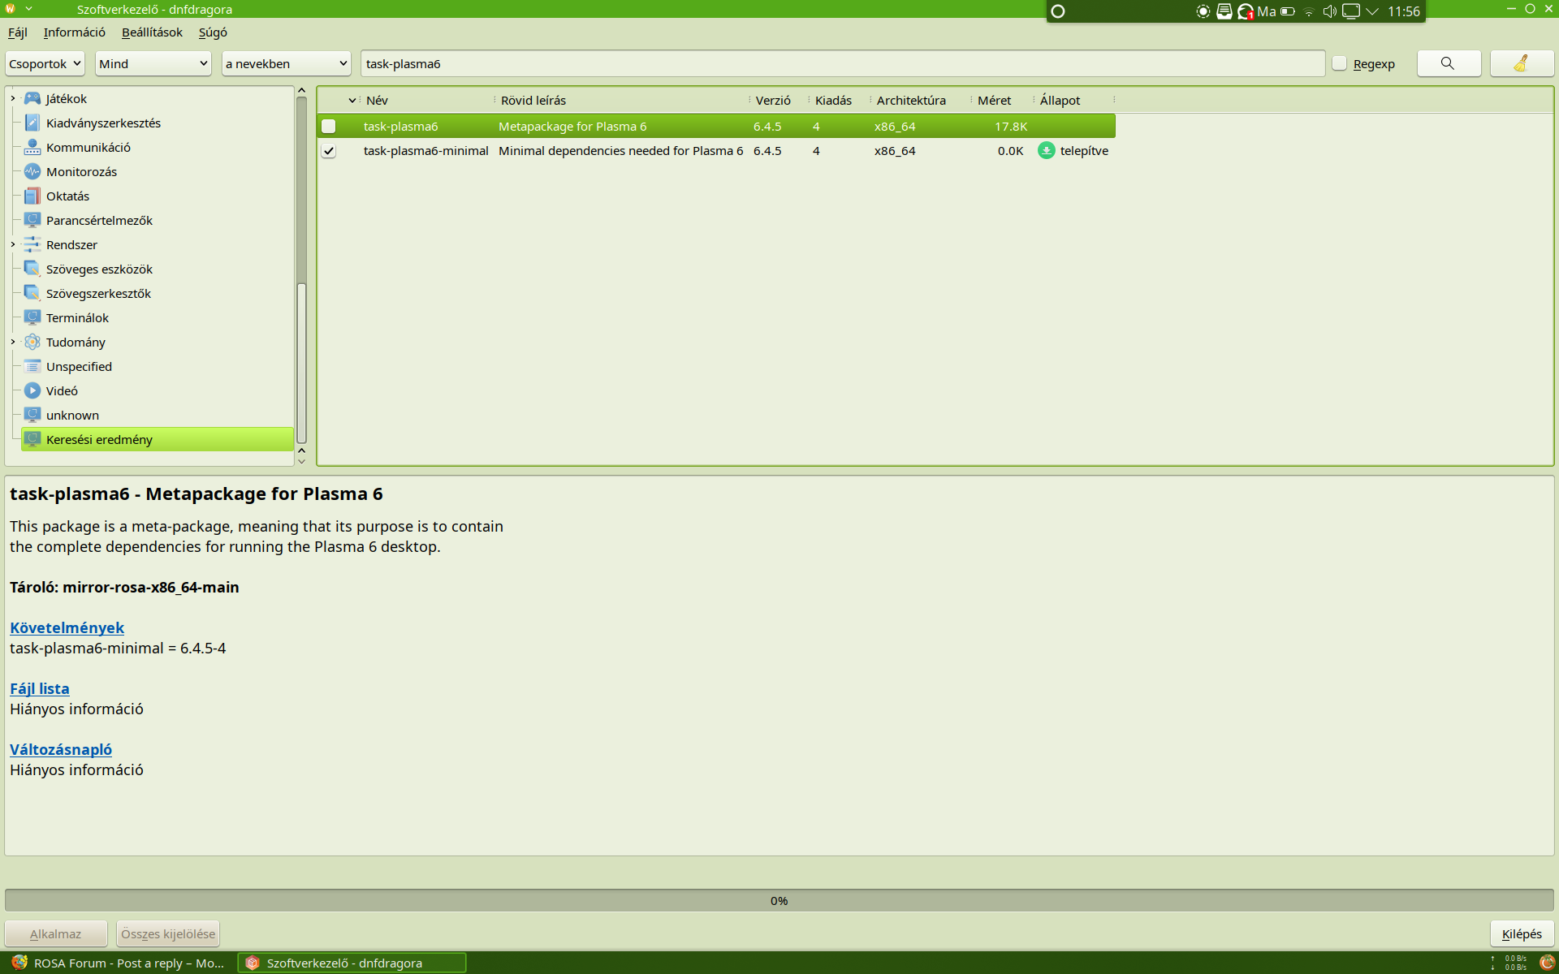This screenshot has height=974, width=1559.
Task: Select the Játékok category icon
Action: point(32,98)
